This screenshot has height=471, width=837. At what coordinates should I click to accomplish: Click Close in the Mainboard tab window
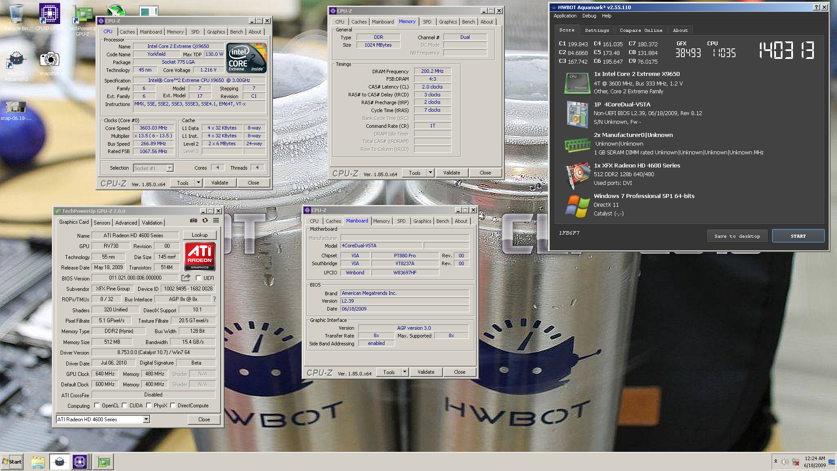pyautogui.click(x=459, y=372)
